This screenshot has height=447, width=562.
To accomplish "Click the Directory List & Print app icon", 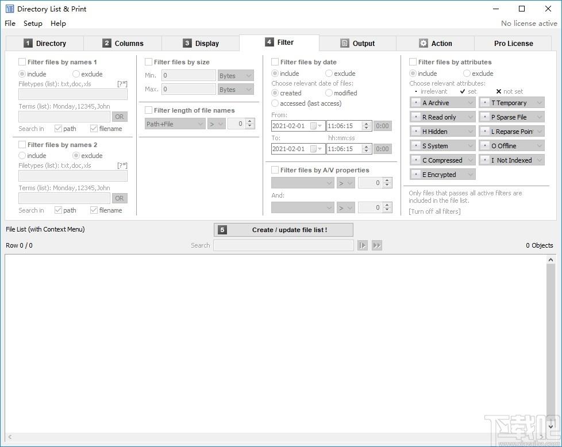I will [x=9, y=9].
